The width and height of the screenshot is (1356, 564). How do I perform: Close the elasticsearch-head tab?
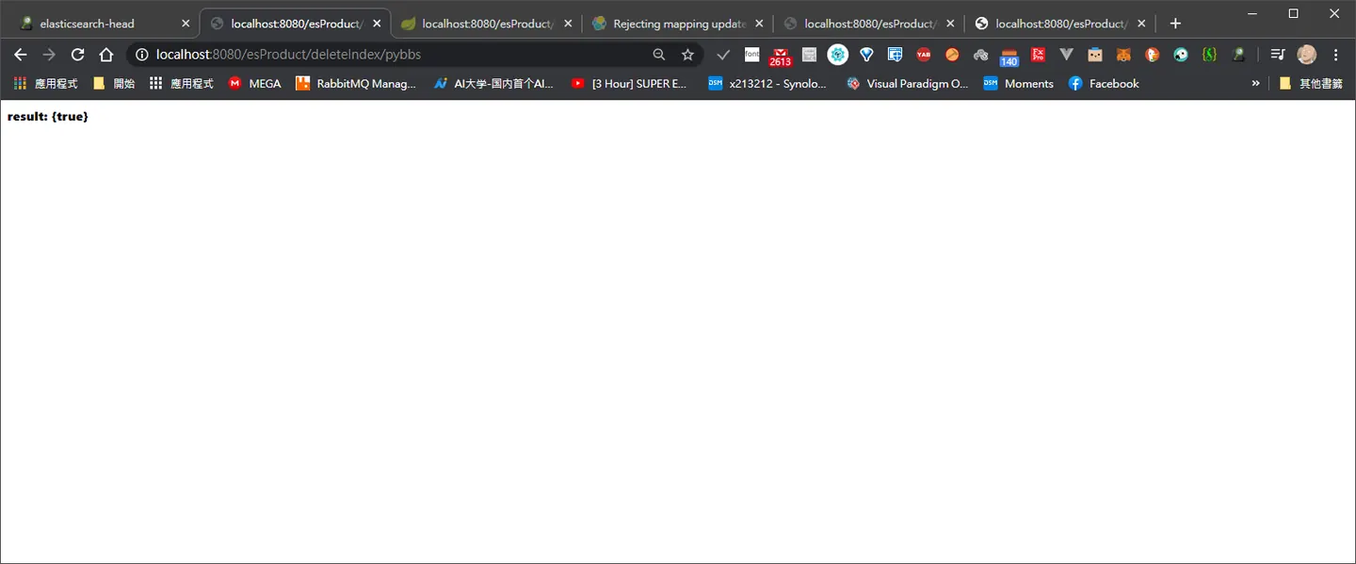point(186,24)
